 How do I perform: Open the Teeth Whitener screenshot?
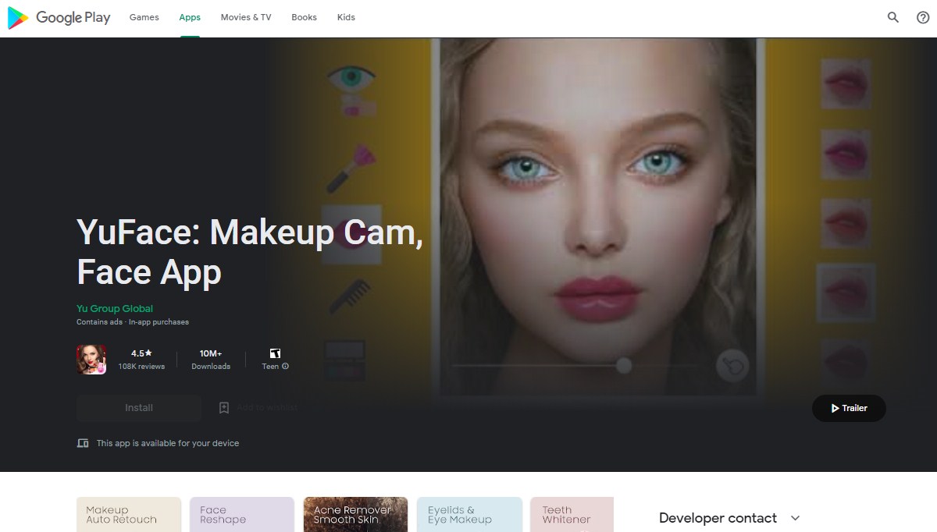point(572,515)
